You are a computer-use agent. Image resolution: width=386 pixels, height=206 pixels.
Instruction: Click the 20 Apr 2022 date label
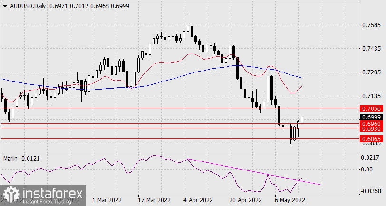pyautogui.click(x=245, y=200)
